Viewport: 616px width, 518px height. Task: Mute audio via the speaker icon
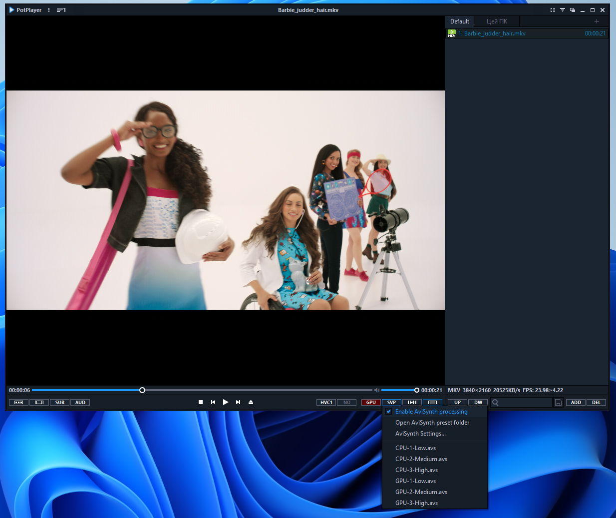(377, 390)
